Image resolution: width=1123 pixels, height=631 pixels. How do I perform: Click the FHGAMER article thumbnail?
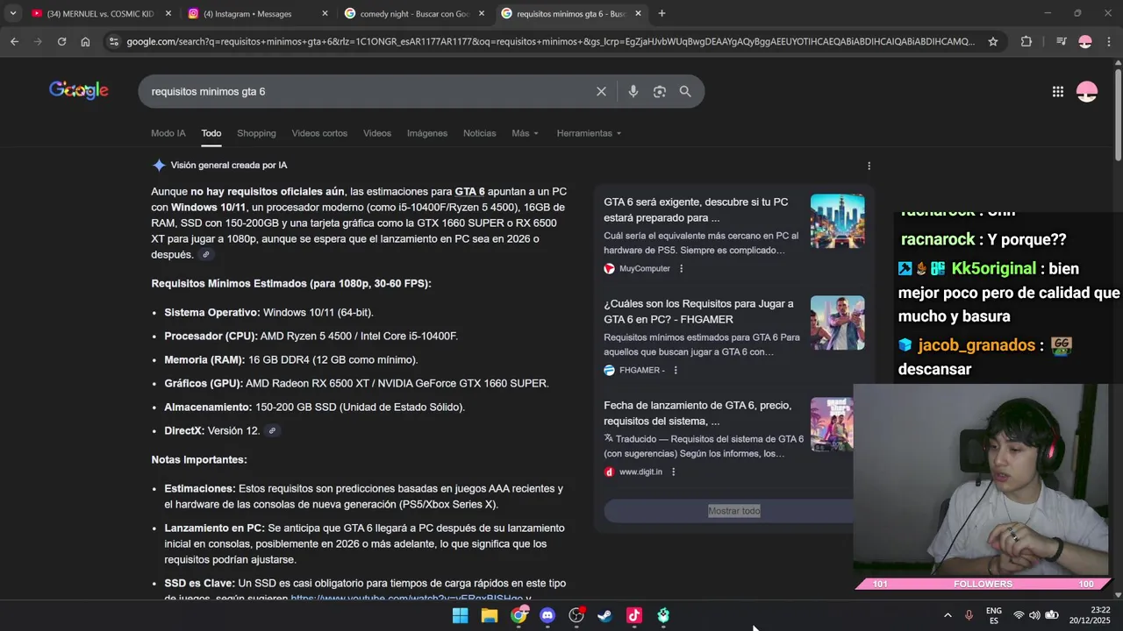838,323
